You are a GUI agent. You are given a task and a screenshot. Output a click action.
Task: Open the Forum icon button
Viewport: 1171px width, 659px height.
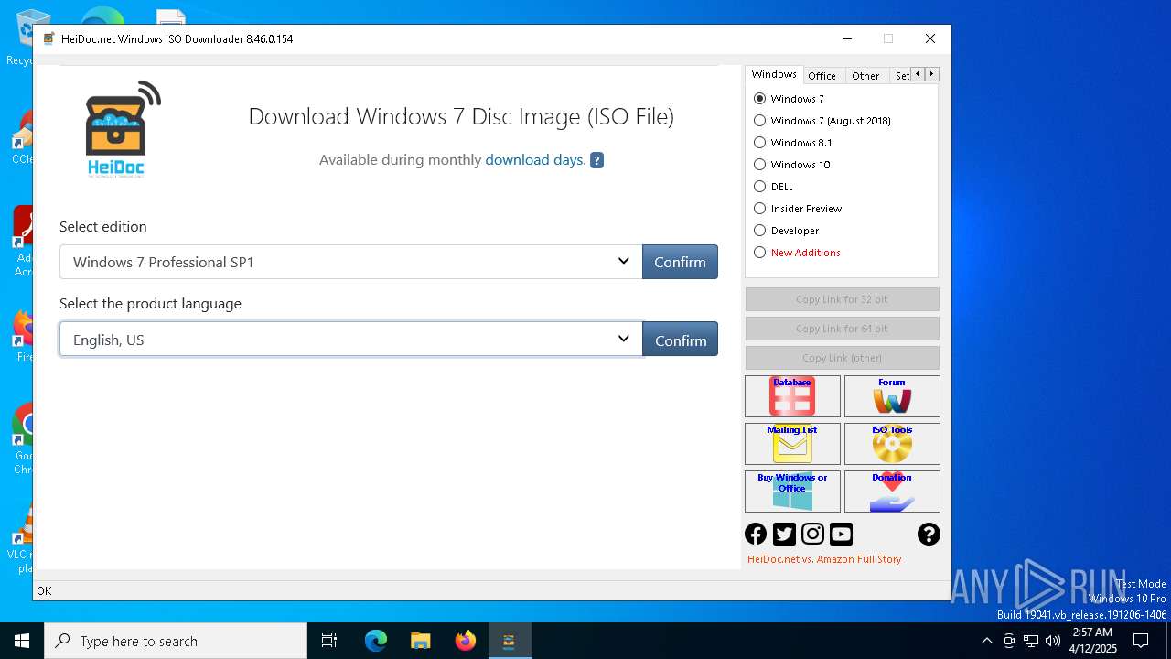click(x=892, y=396)
